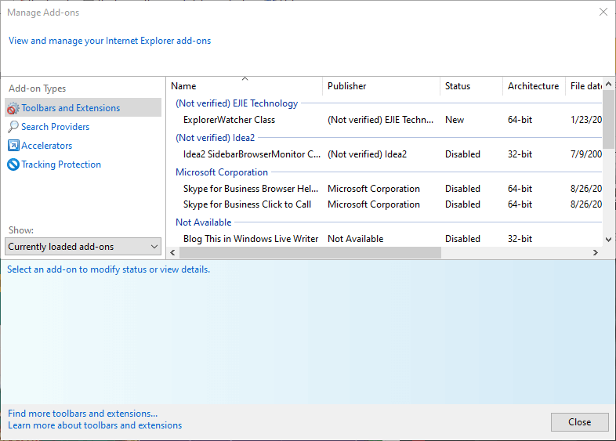Open Learn more about toolbars and extensions

point(95,425)
